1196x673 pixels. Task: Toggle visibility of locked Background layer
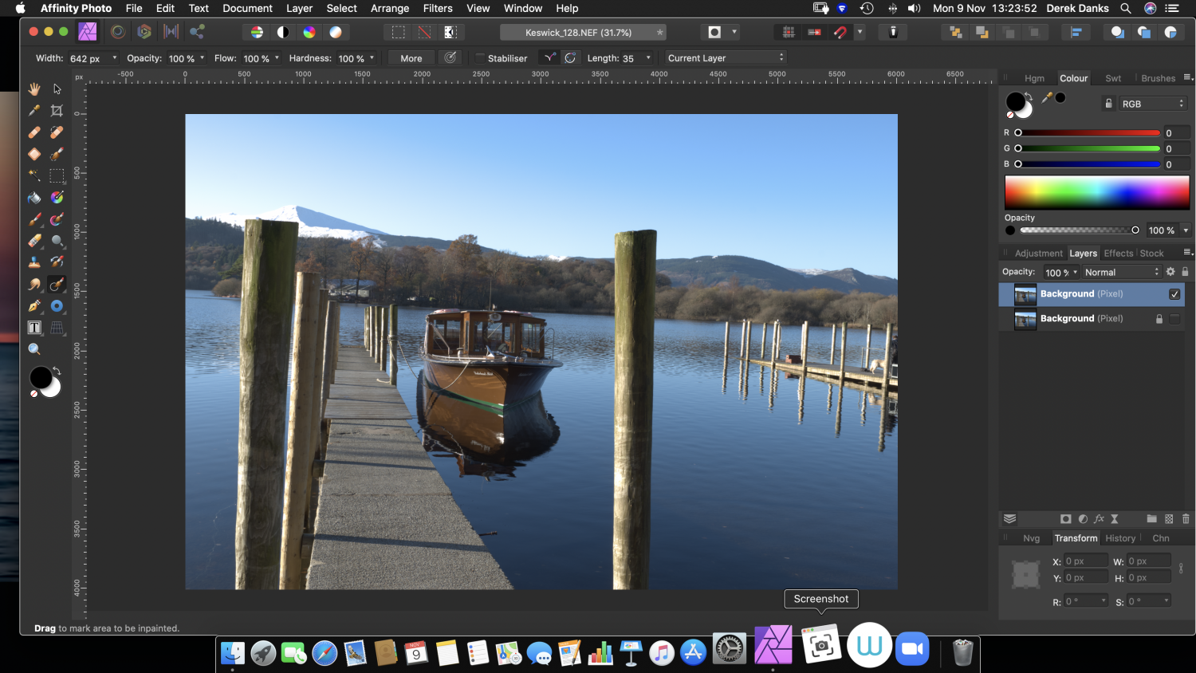click(x=1174, y=319)
